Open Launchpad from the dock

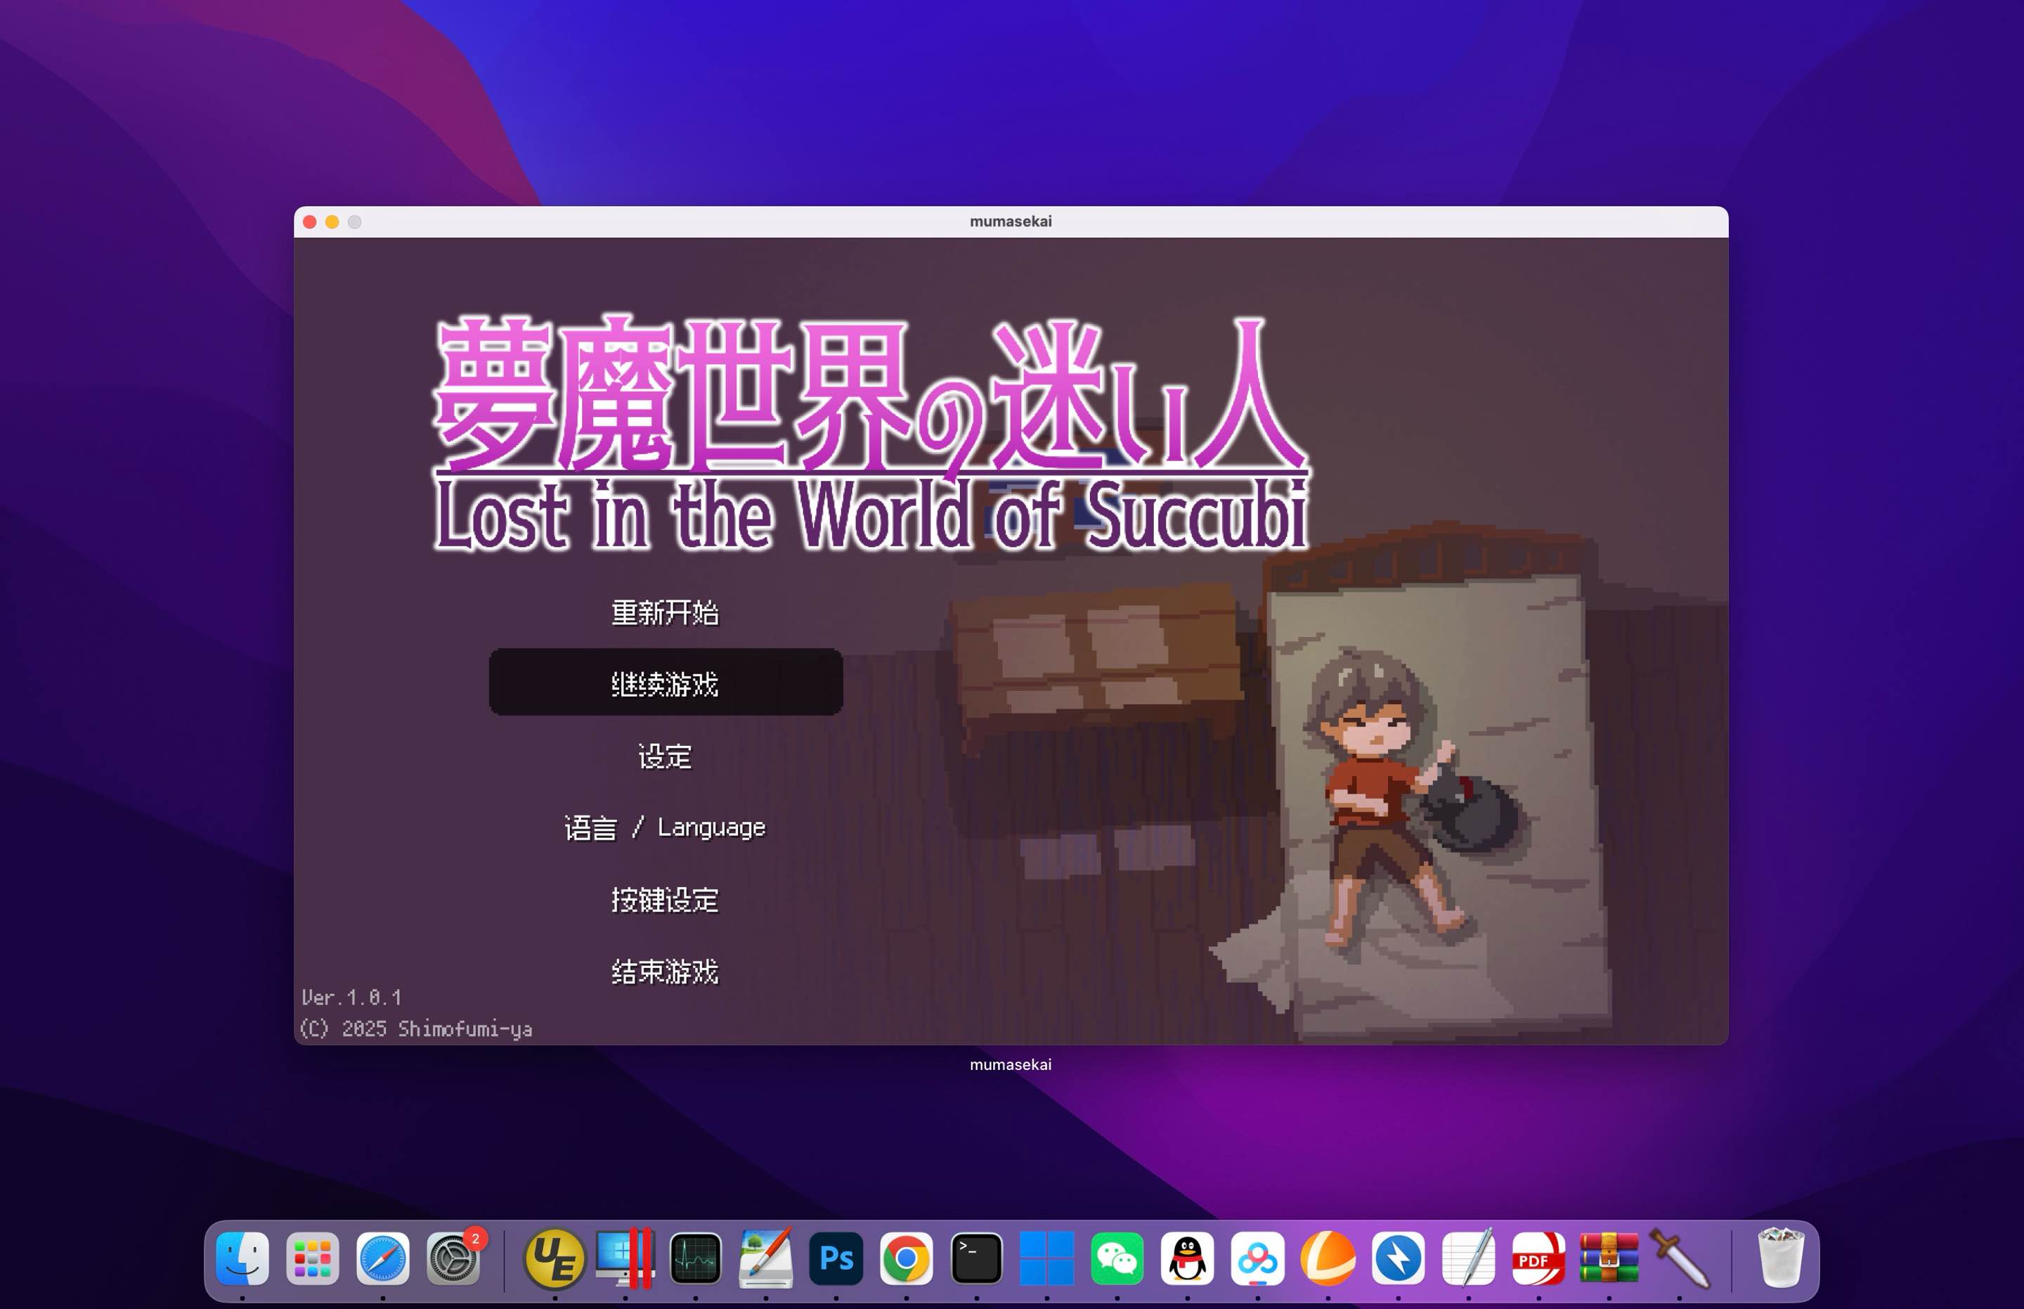click(313, 1259)
